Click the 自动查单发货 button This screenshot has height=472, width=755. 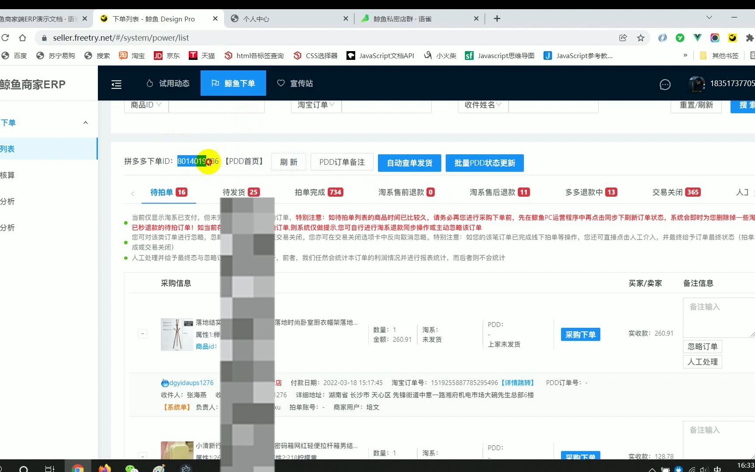pos(409,163)
